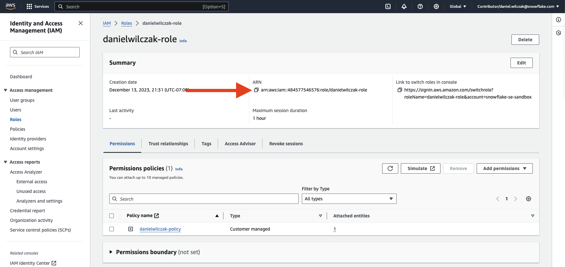
Task: Switch to the Trust relationships tab
Action: click(168, 144)
